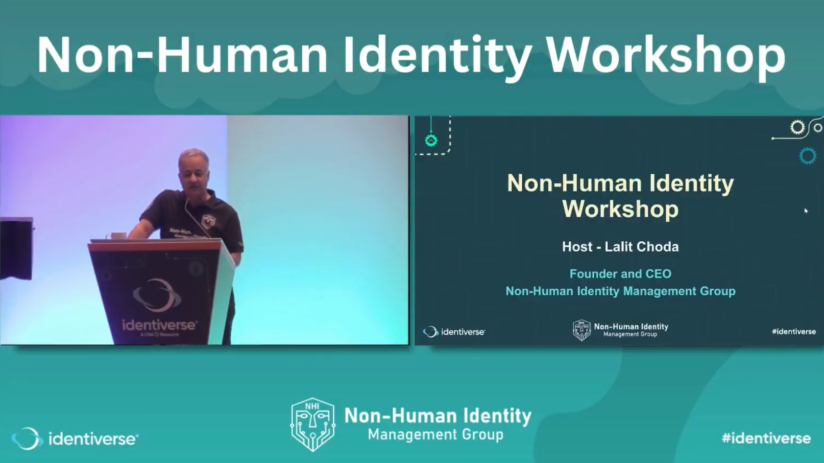Viewport: 824px width, 463px height.
Task: Click 'Founder and CEO' text on the slide
Action: (620, 274)
